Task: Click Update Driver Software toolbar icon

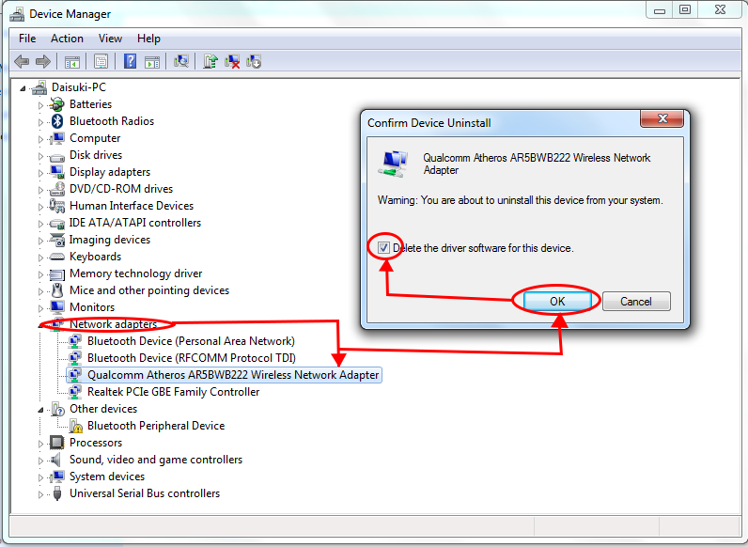Action: (x=210, y=61)
